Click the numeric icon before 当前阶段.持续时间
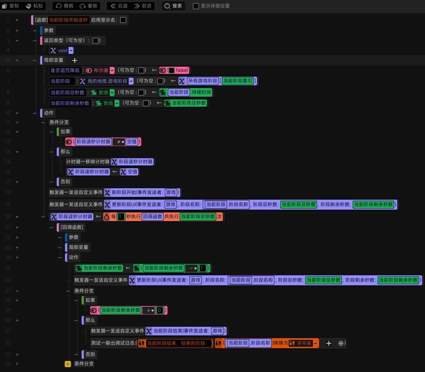Screen dimensions: 425x372 pyautogui.click(x=163, y=93)
